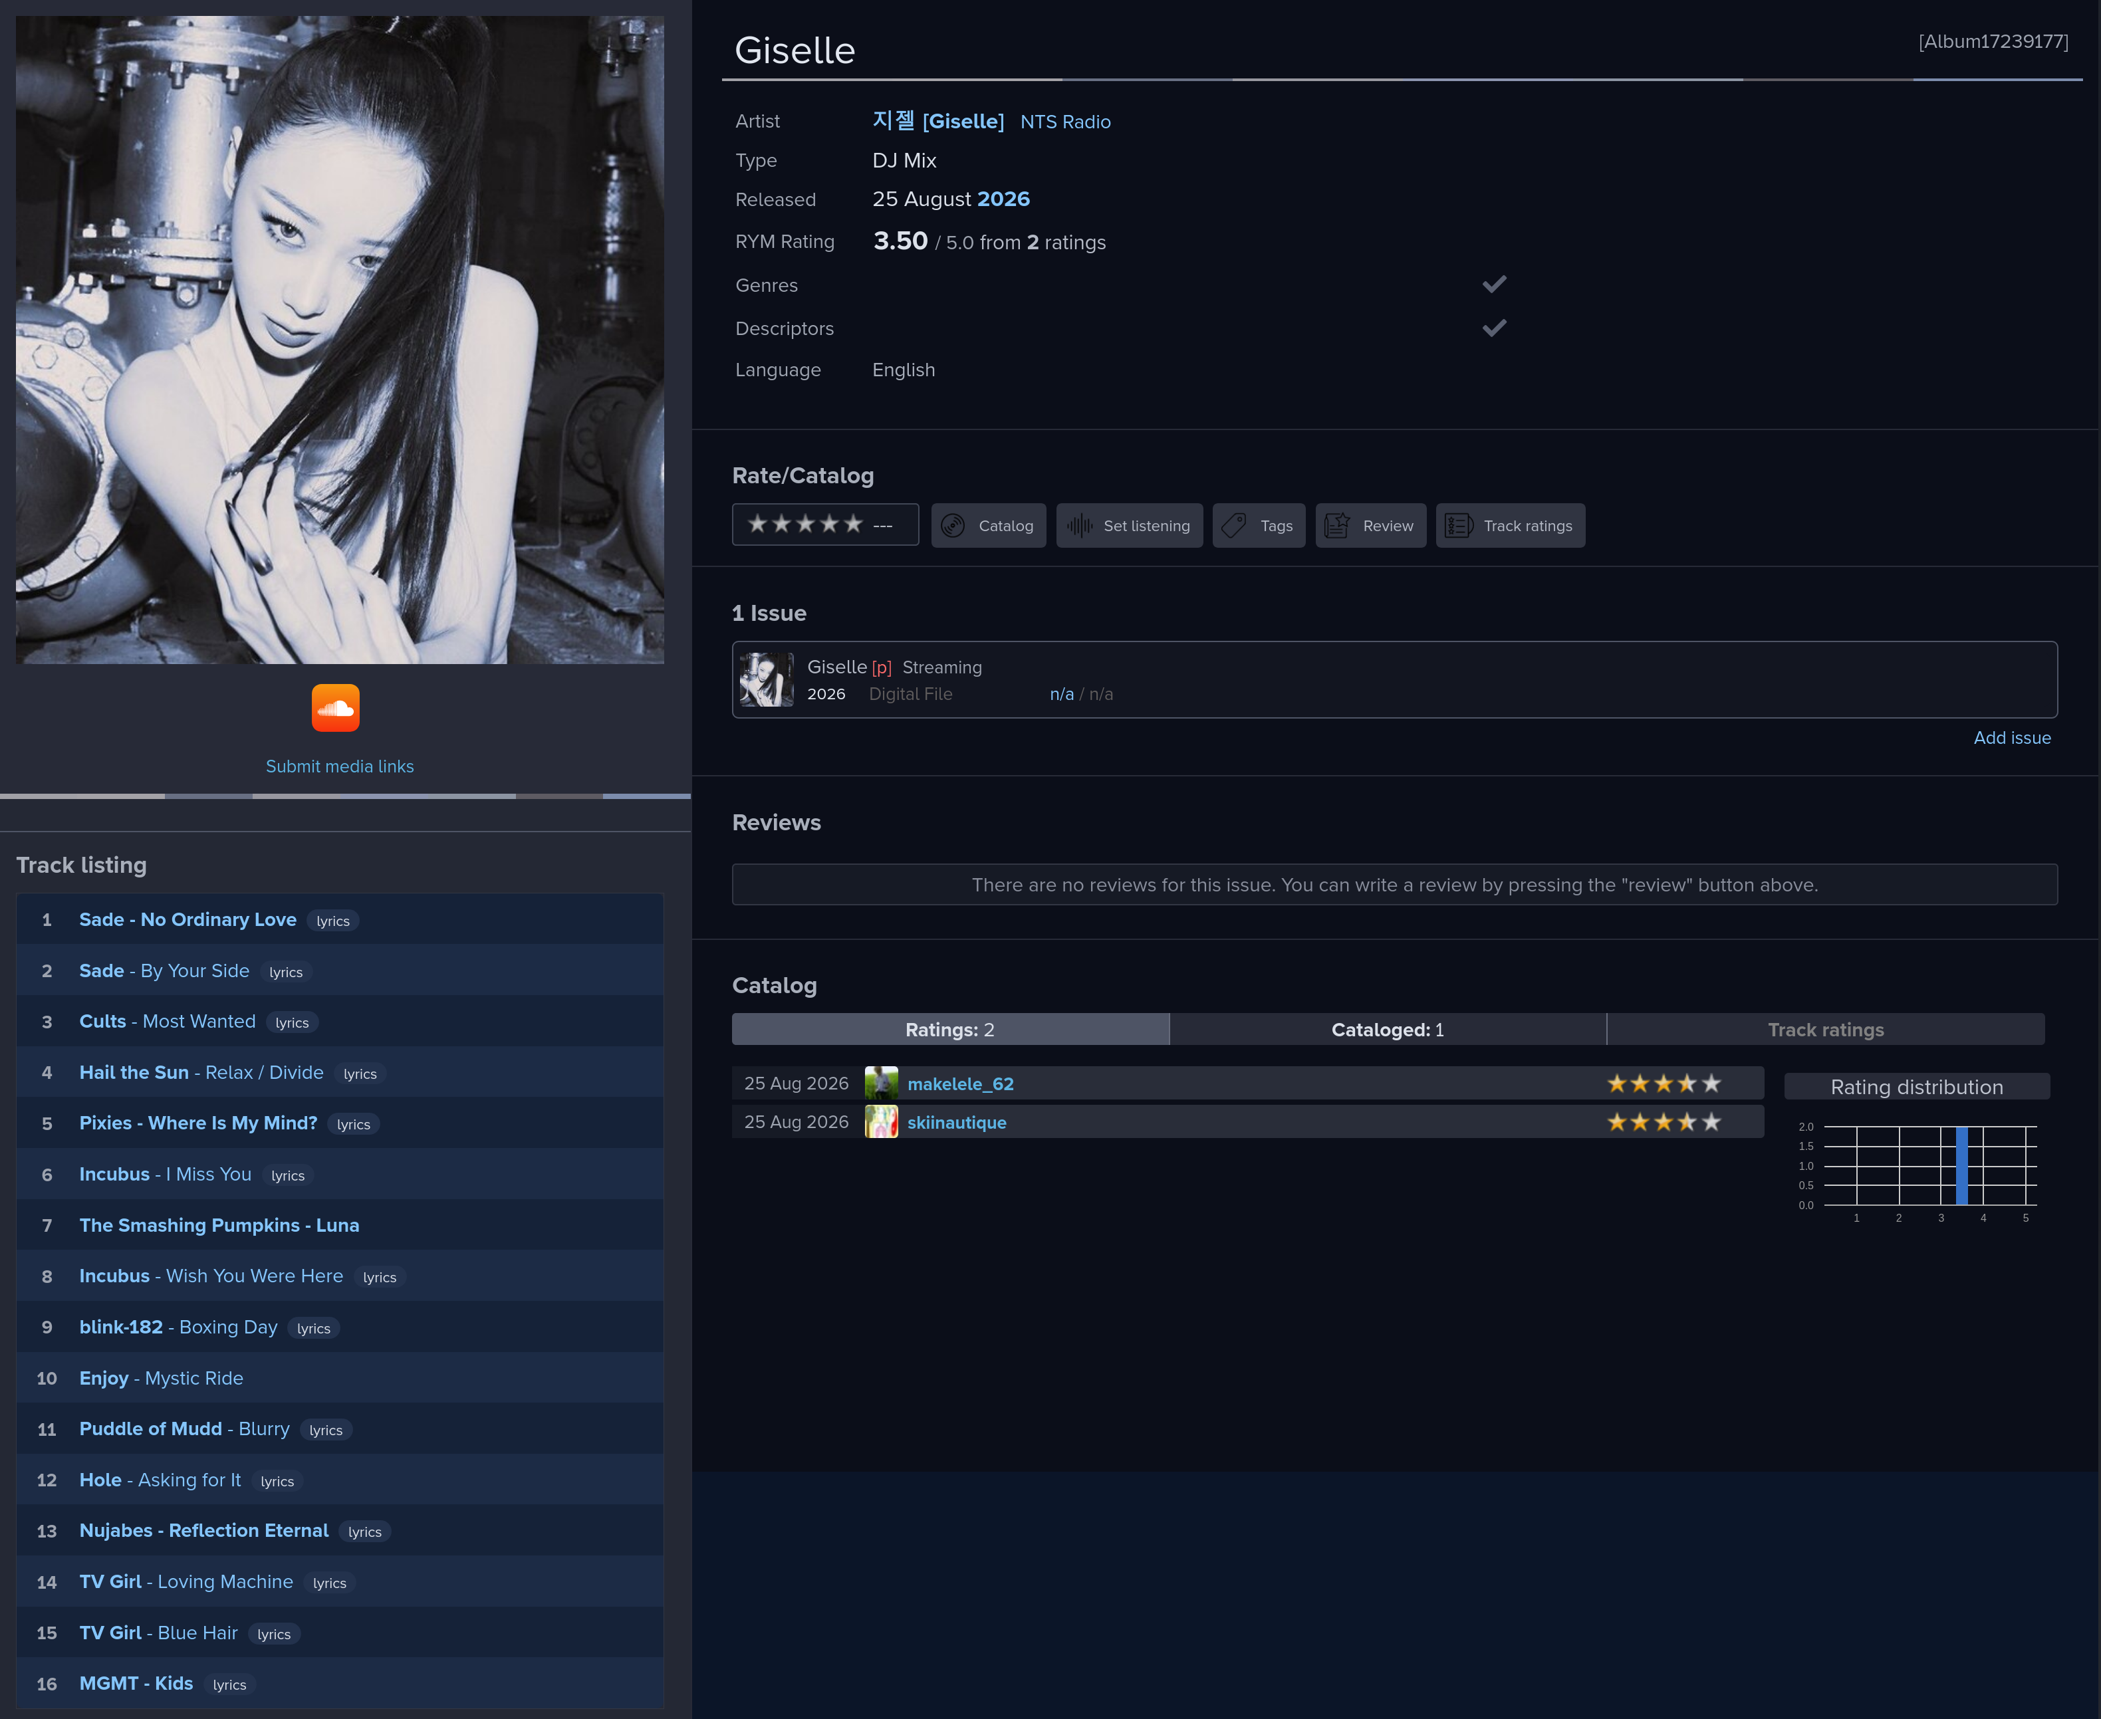Set your star rating for Giselle
Screen dimensions: 2101x1719
804,524
